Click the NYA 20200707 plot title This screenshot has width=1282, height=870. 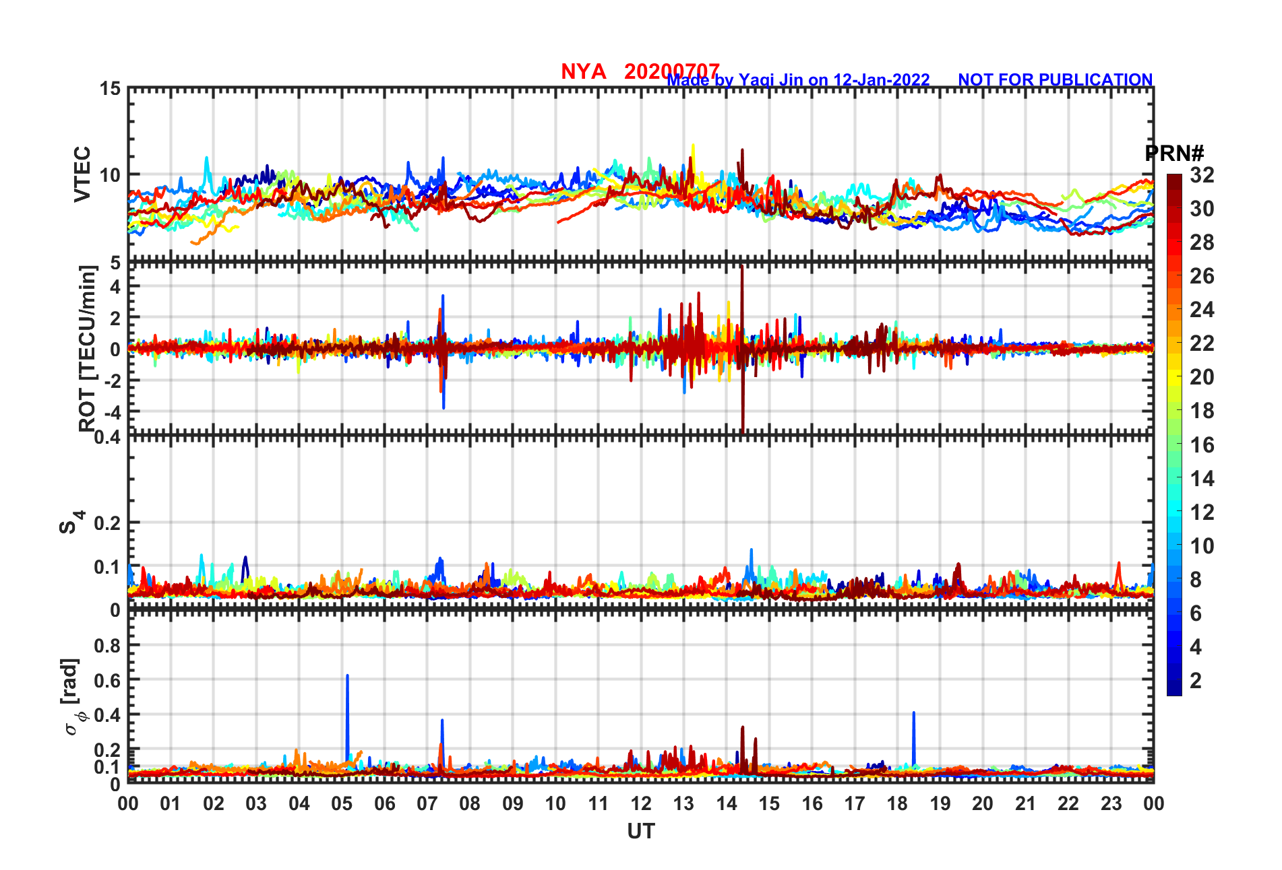[x=640, y=71]
